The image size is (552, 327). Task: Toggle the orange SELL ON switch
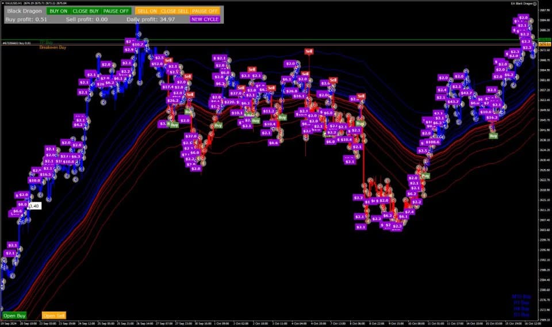pos(147,11)
